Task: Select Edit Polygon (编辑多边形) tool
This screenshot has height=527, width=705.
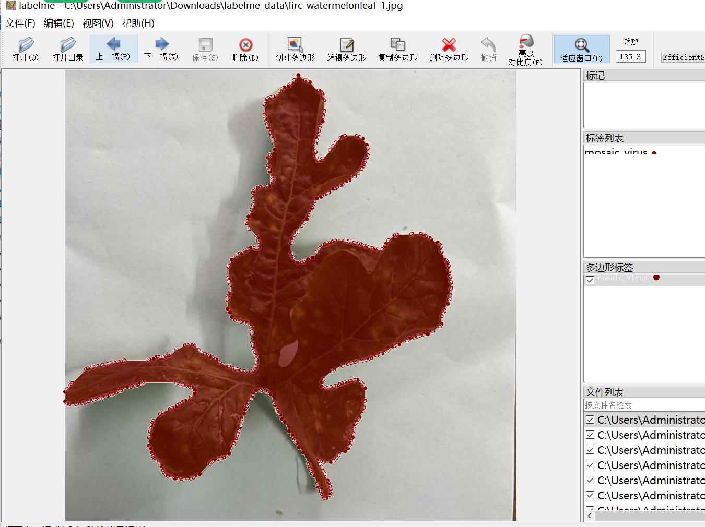Action: pyautogui.click(x=346, y=49)
